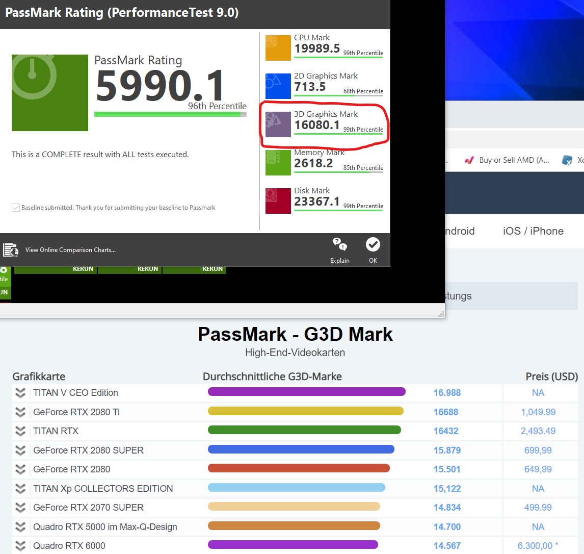Click the 499.99 price link
This screenshot has height=554, width=584.
[x=538, y=508]
